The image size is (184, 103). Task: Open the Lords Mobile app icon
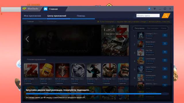coord(141,61)
